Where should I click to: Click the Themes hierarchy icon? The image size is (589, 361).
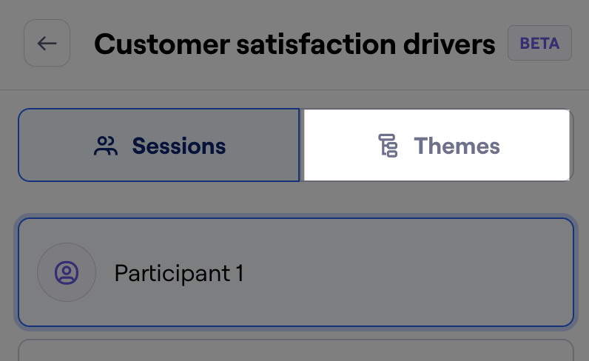[388, 146]
